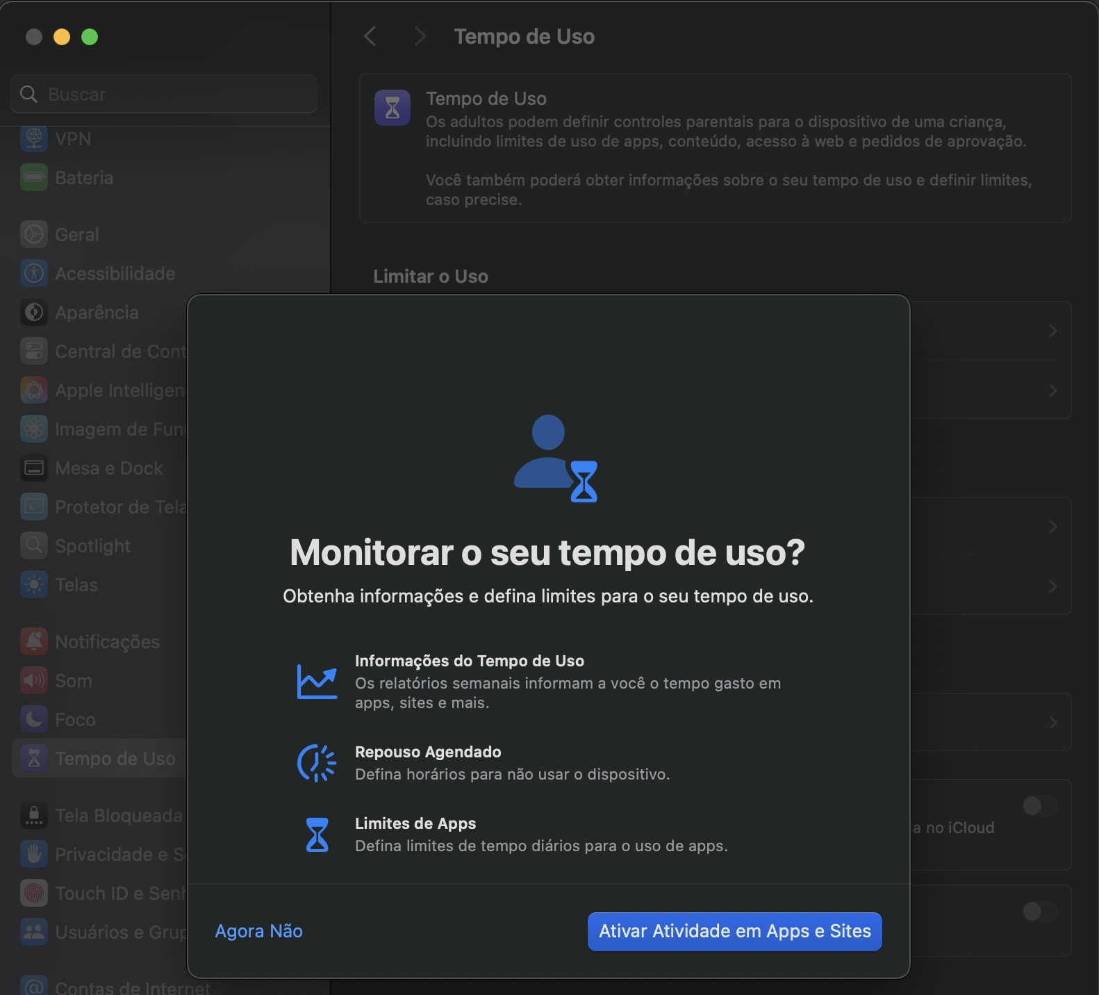The image size is (1099, 995).
Task: Click 'Limitar o Uso' section heading
Action: [x=431, y=277]
